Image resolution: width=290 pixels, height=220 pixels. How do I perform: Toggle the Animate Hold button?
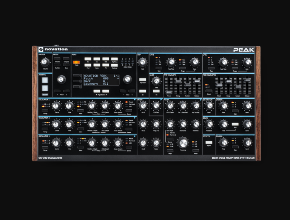click(45, 95)
